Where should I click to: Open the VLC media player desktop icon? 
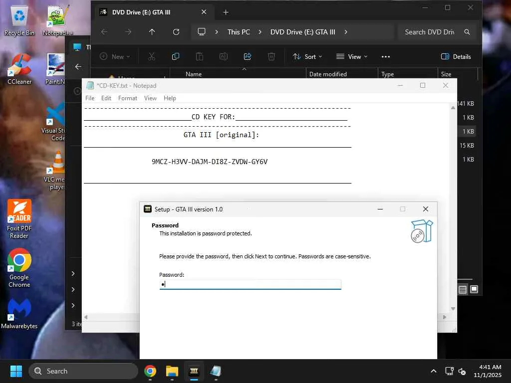tap(56, 171)
